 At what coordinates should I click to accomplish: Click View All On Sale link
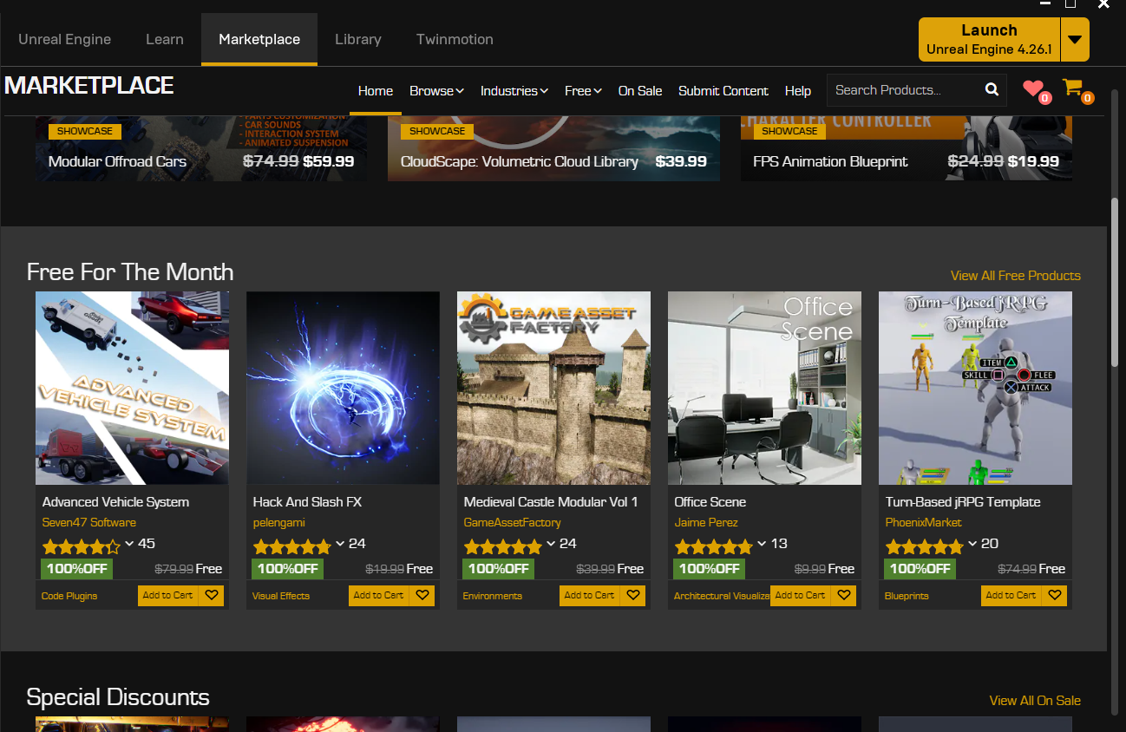[1035, 701]
